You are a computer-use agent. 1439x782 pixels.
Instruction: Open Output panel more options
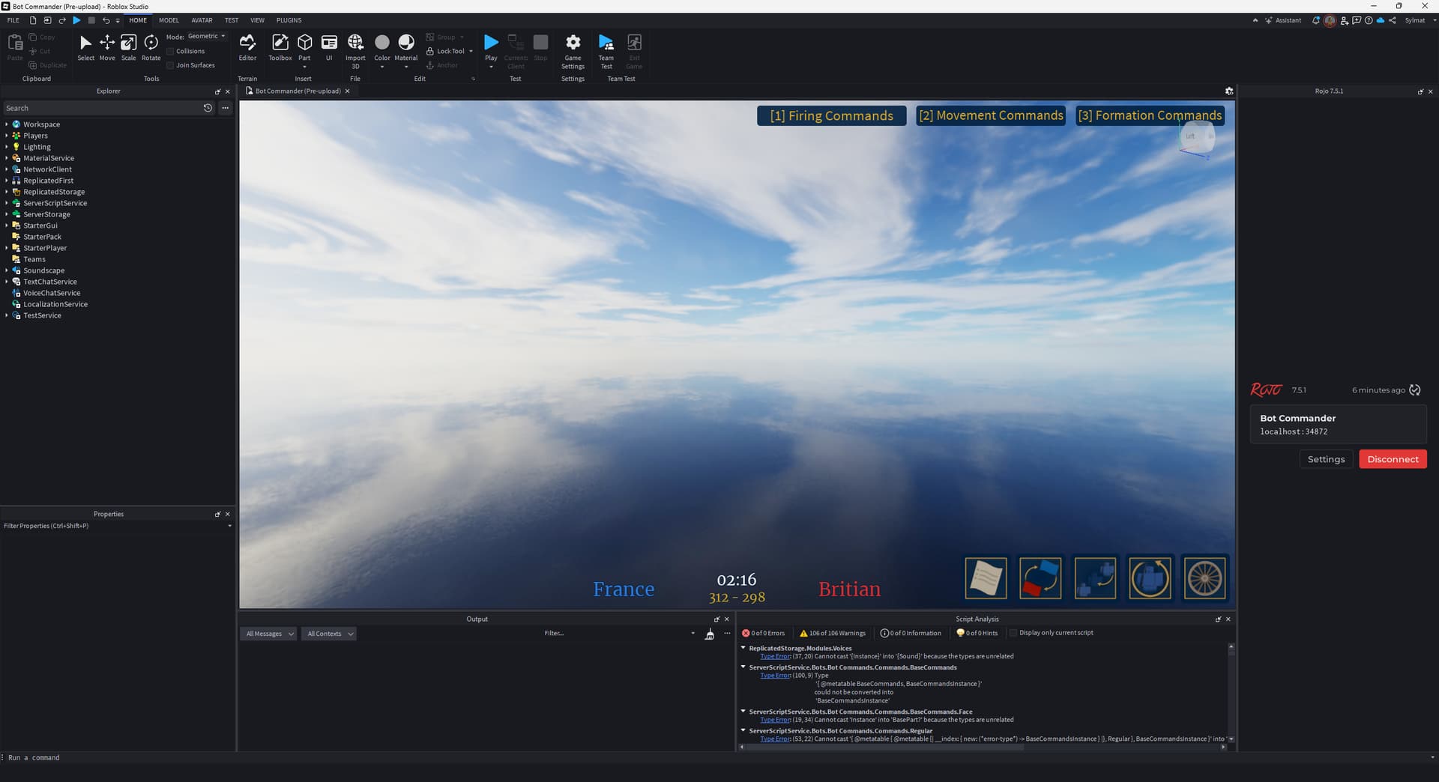pyautogui.click(x=727, y=634)
